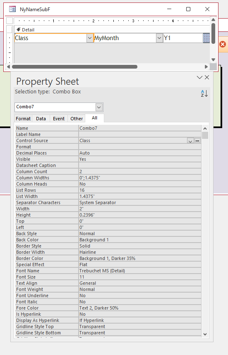Open the Event tab
This screenshot has height=355, width=228.
point(59,119)
